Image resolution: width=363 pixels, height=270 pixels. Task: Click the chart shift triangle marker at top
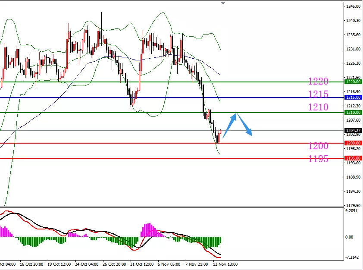pyautogui.click(x=223, y=3)
